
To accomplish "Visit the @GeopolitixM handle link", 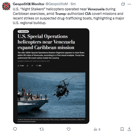I will (x=56, y=4).
